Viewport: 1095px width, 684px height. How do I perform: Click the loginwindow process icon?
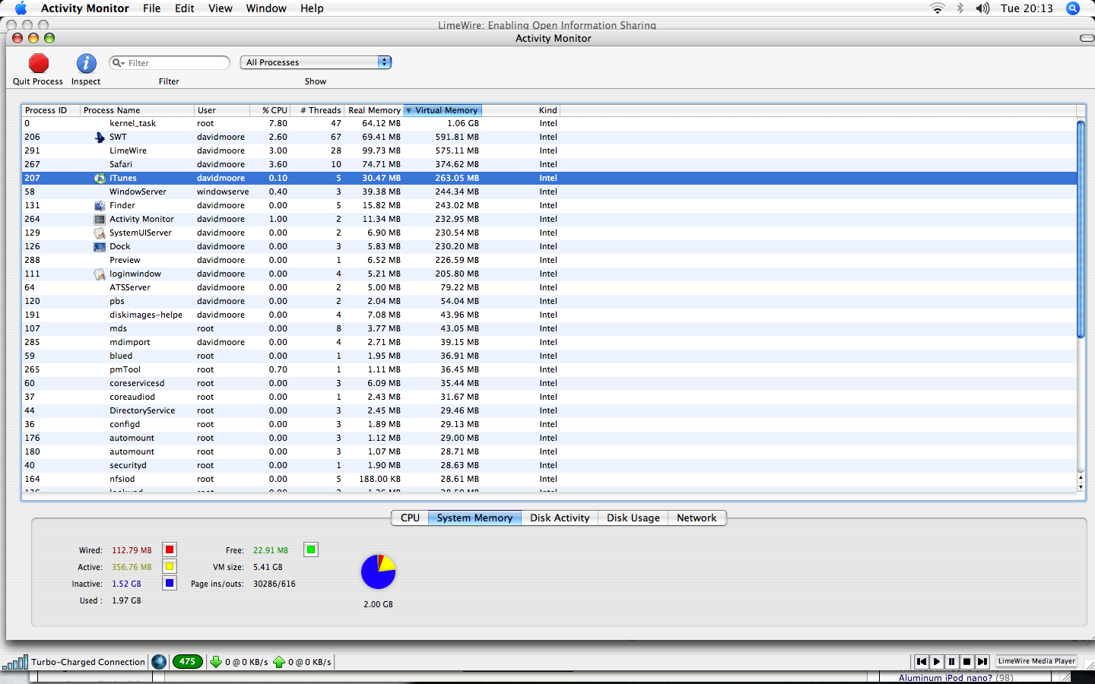pyautogui.click(x=100, y=274)
